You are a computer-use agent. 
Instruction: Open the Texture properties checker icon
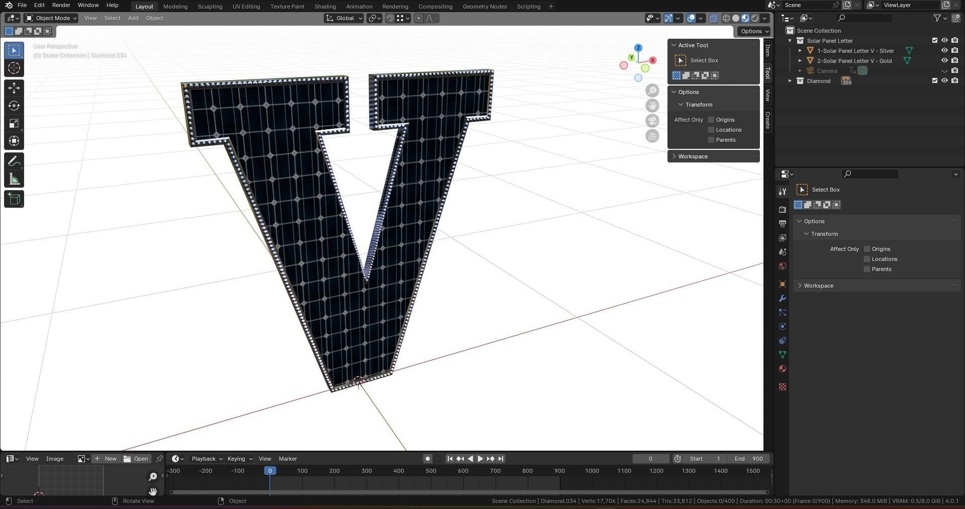[783, 387]
